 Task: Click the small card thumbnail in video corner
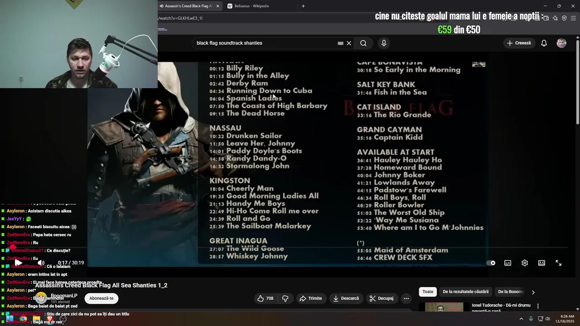pos(478,64)
